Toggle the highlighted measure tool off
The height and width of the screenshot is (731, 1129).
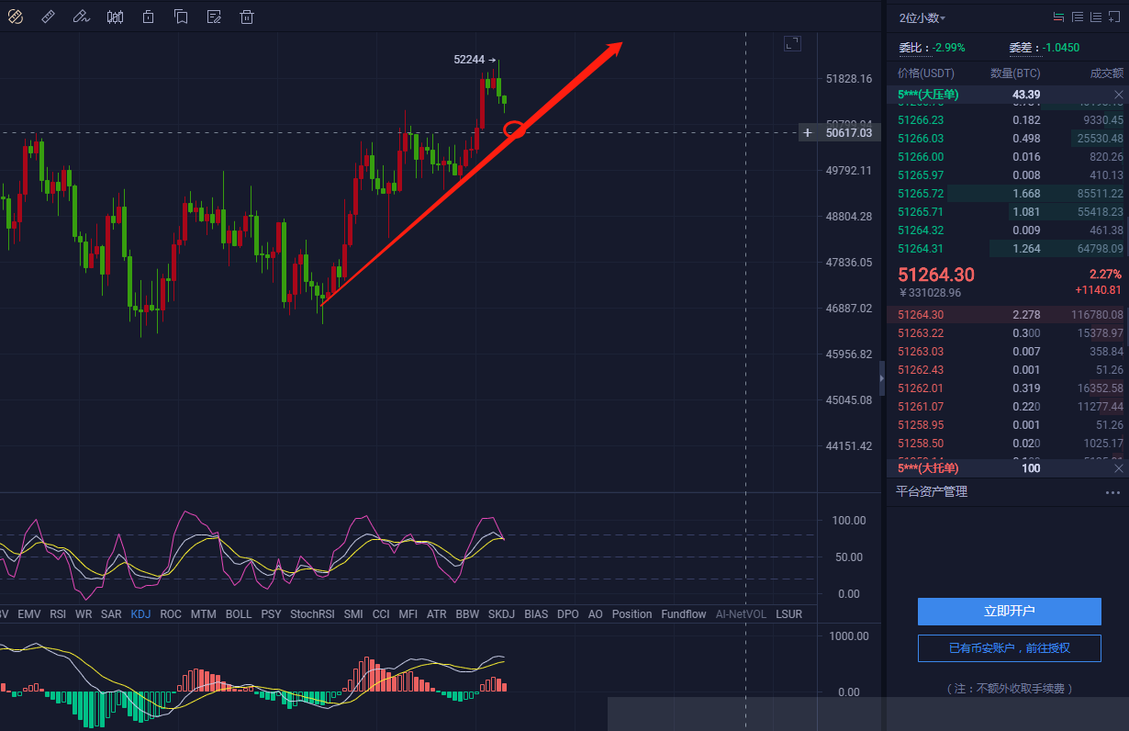pos(15,17)
